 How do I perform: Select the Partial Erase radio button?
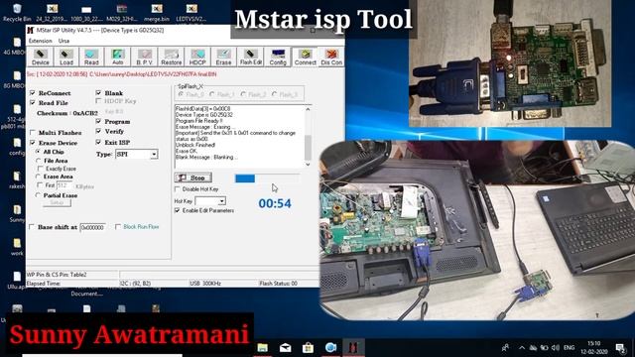38,195
